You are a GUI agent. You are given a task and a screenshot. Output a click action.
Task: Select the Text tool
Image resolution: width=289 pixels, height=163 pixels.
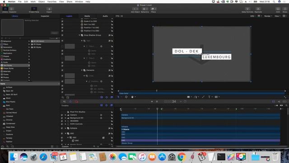point(209,97)
